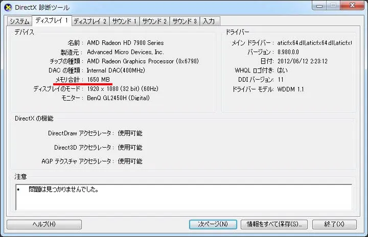Click the メモリ合計 label
368x237 pixels.
point(67,80)
